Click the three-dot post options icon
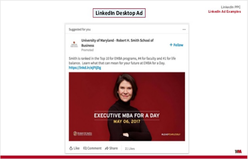The width and height of the screenshot is (248, 159). (184, 29)
